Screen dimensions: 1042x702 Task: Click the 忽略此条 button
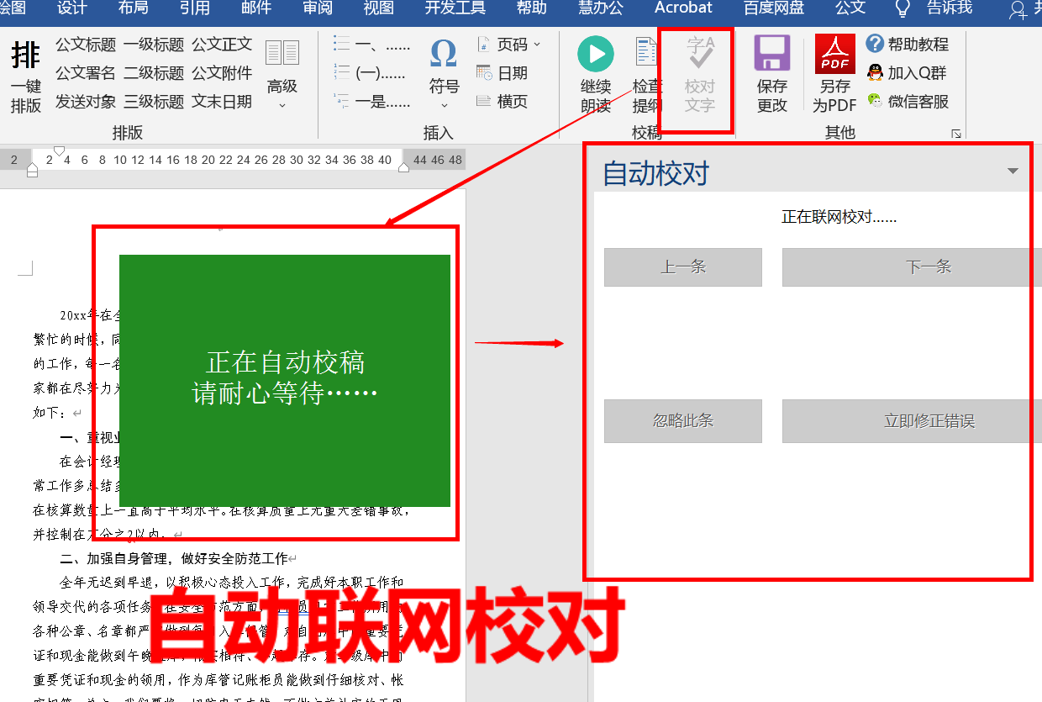(x=683, y=421)
